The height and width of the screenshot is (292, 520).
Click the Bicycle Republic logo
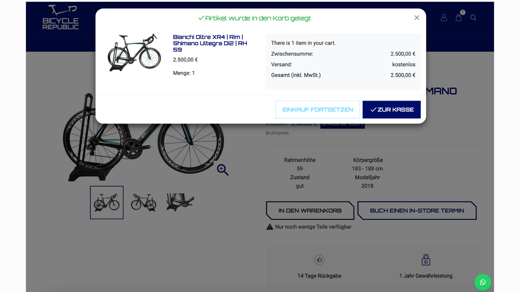click(61, 17)
